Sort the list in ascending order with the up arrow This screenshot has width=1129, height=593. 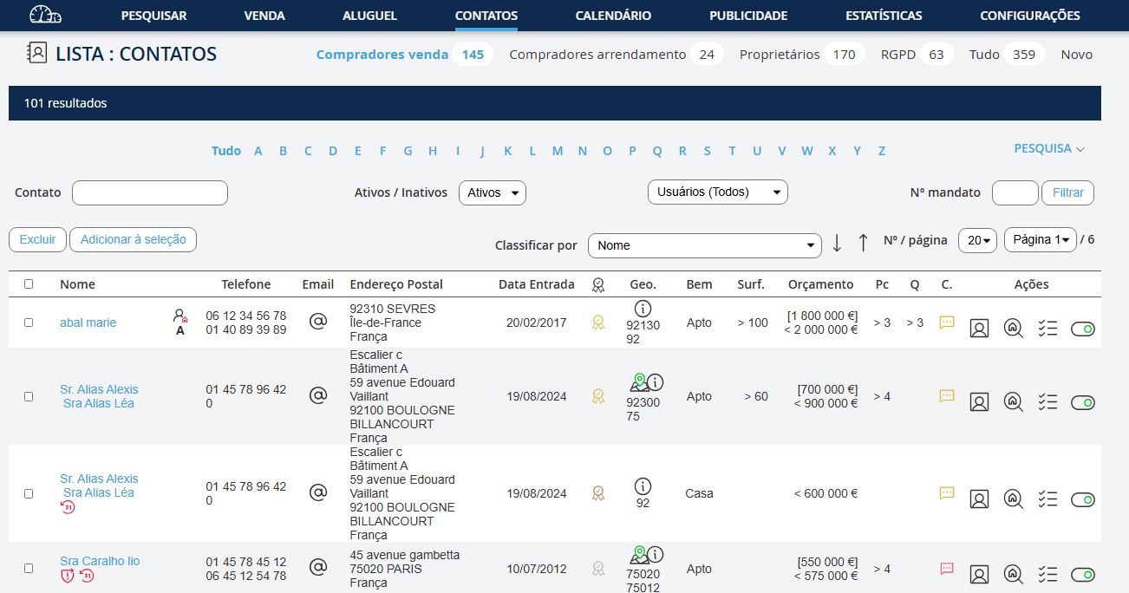(x=863, y=243)
